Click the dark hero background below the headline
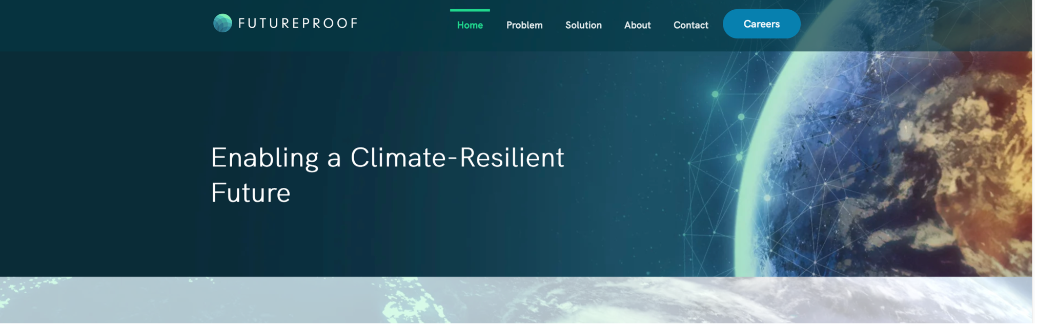The image size is (1038, 326). (x=359, y=246)
